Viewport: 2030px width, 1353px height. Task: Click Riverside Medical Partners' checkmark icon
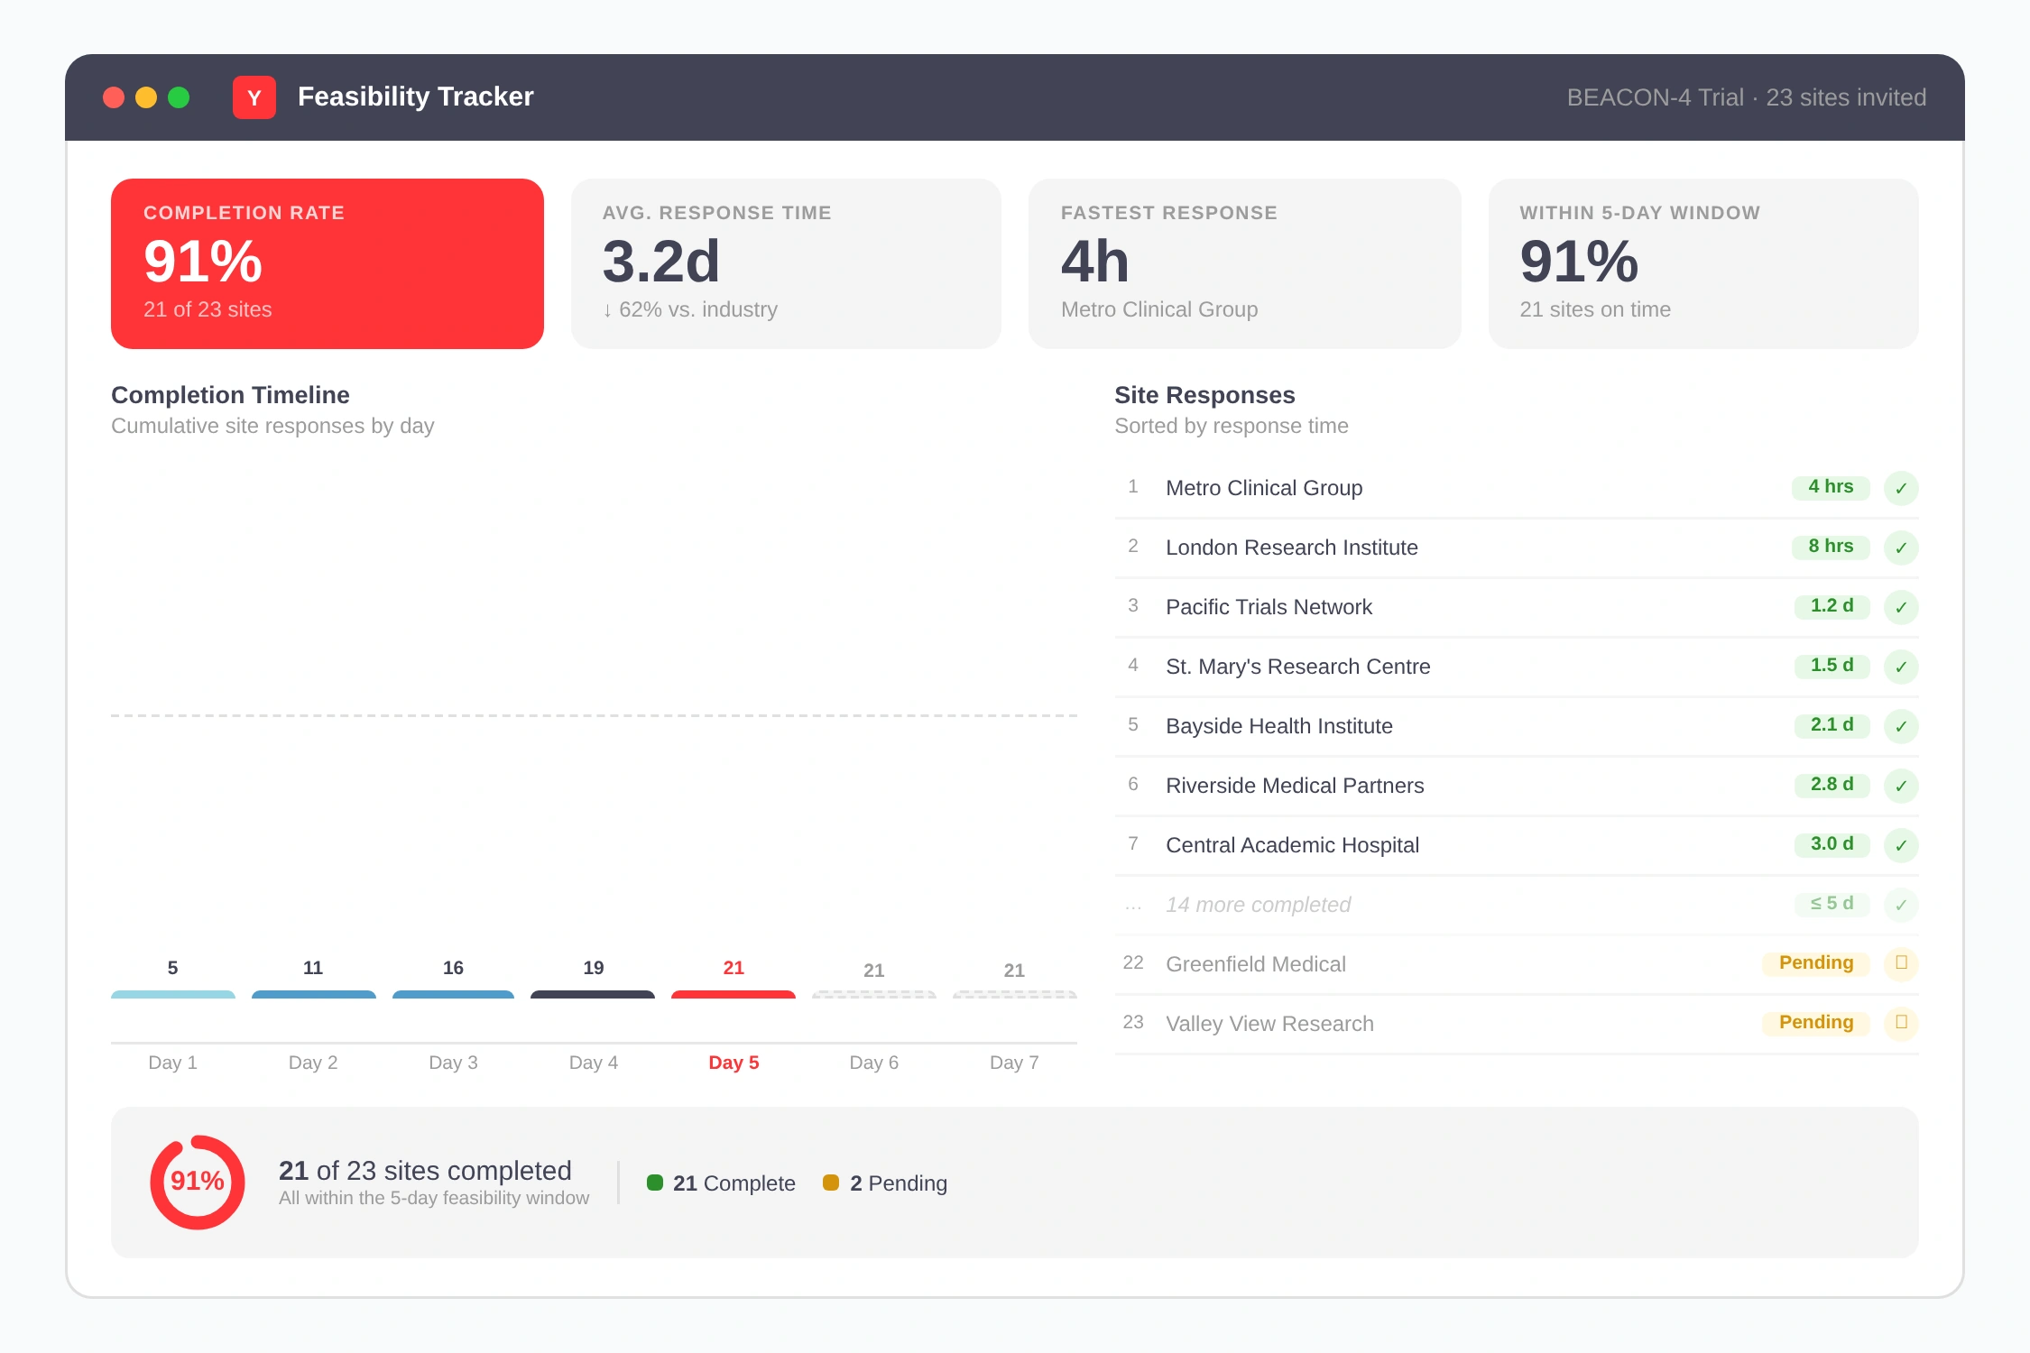[1901, 786]
